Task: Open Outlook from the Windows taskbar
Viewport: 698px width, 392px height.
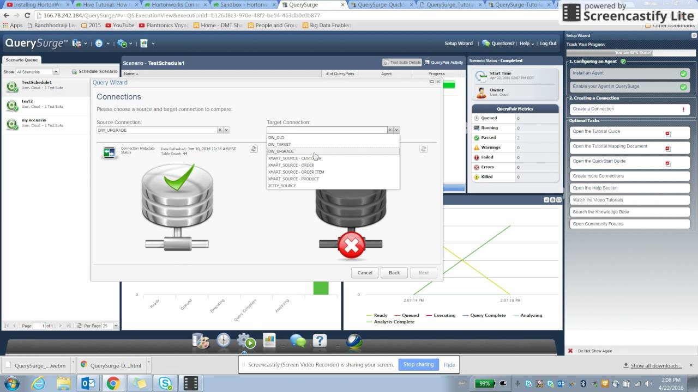Action: point(88,383)
